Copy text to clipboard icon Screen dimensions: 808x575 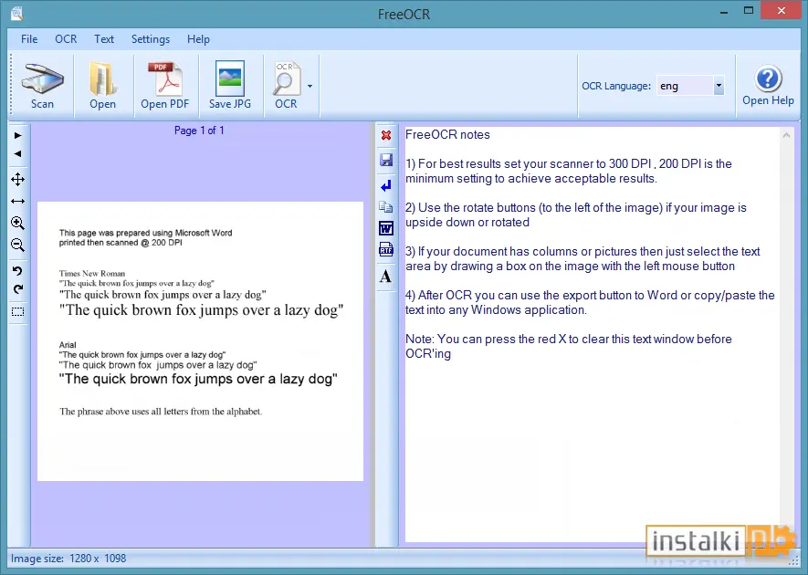coord(386,206)
